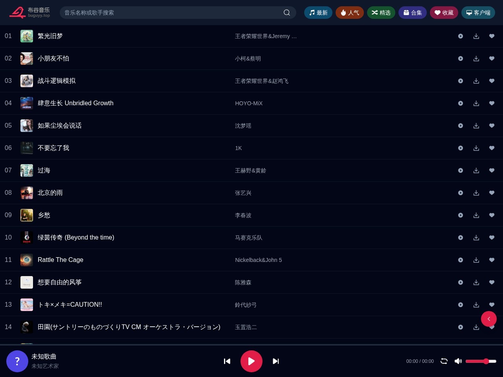The width and height of the screenshot is (503, 377).
Task: Download 小朋友不怕 track
Action: point(476,59)
